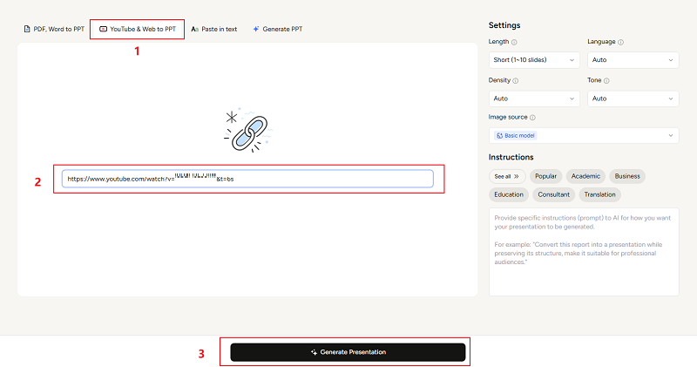The image size is (697, 367).
Task: Pick the Consultant instruction chip
Action: point(553,195)
